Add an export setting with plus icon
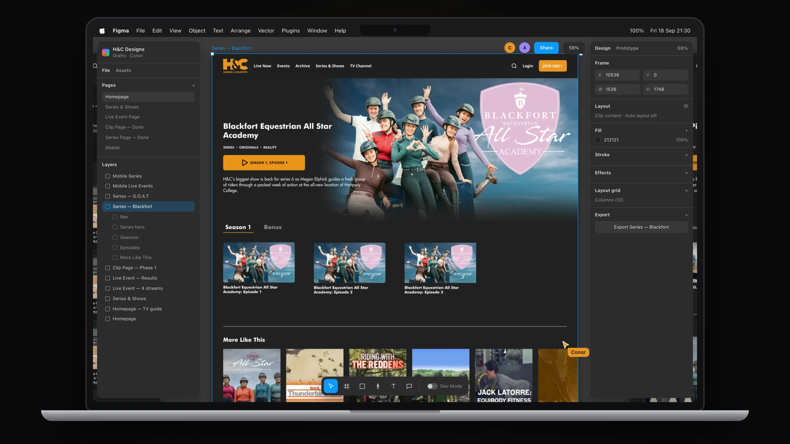This screenshot has width=790, height=444. click(x=686, y=215)
